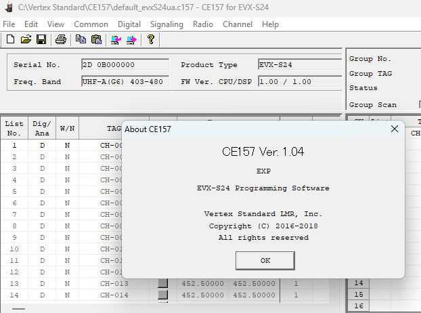Screen dimensions: 421x313
Task: Click the New file toolbar icon
Action: [x=10, y=39]
